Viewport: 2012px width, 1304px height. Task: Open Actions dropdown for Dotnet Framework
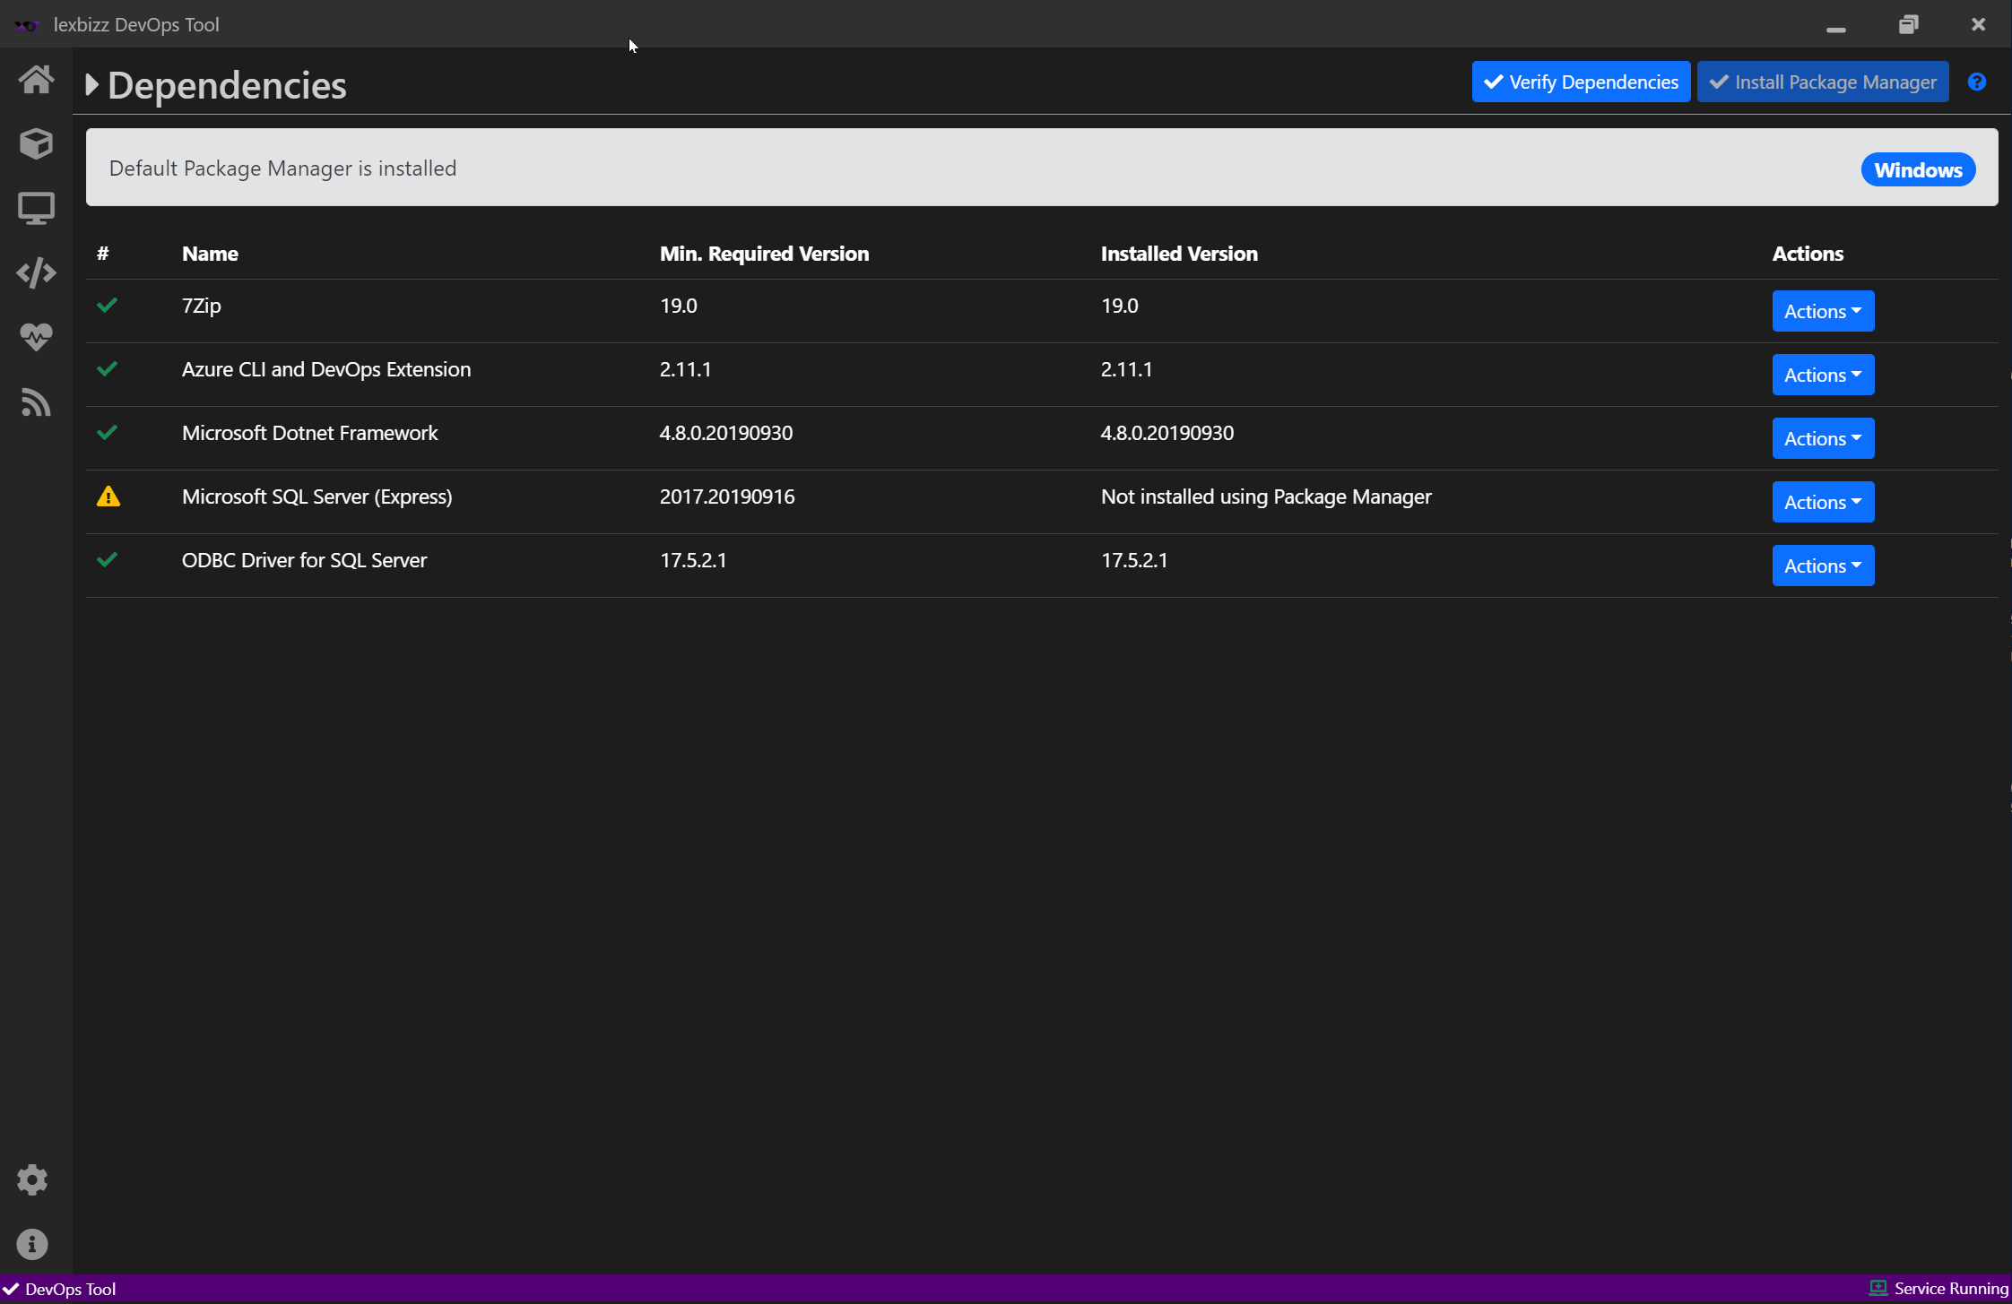tap(1822, 438)
